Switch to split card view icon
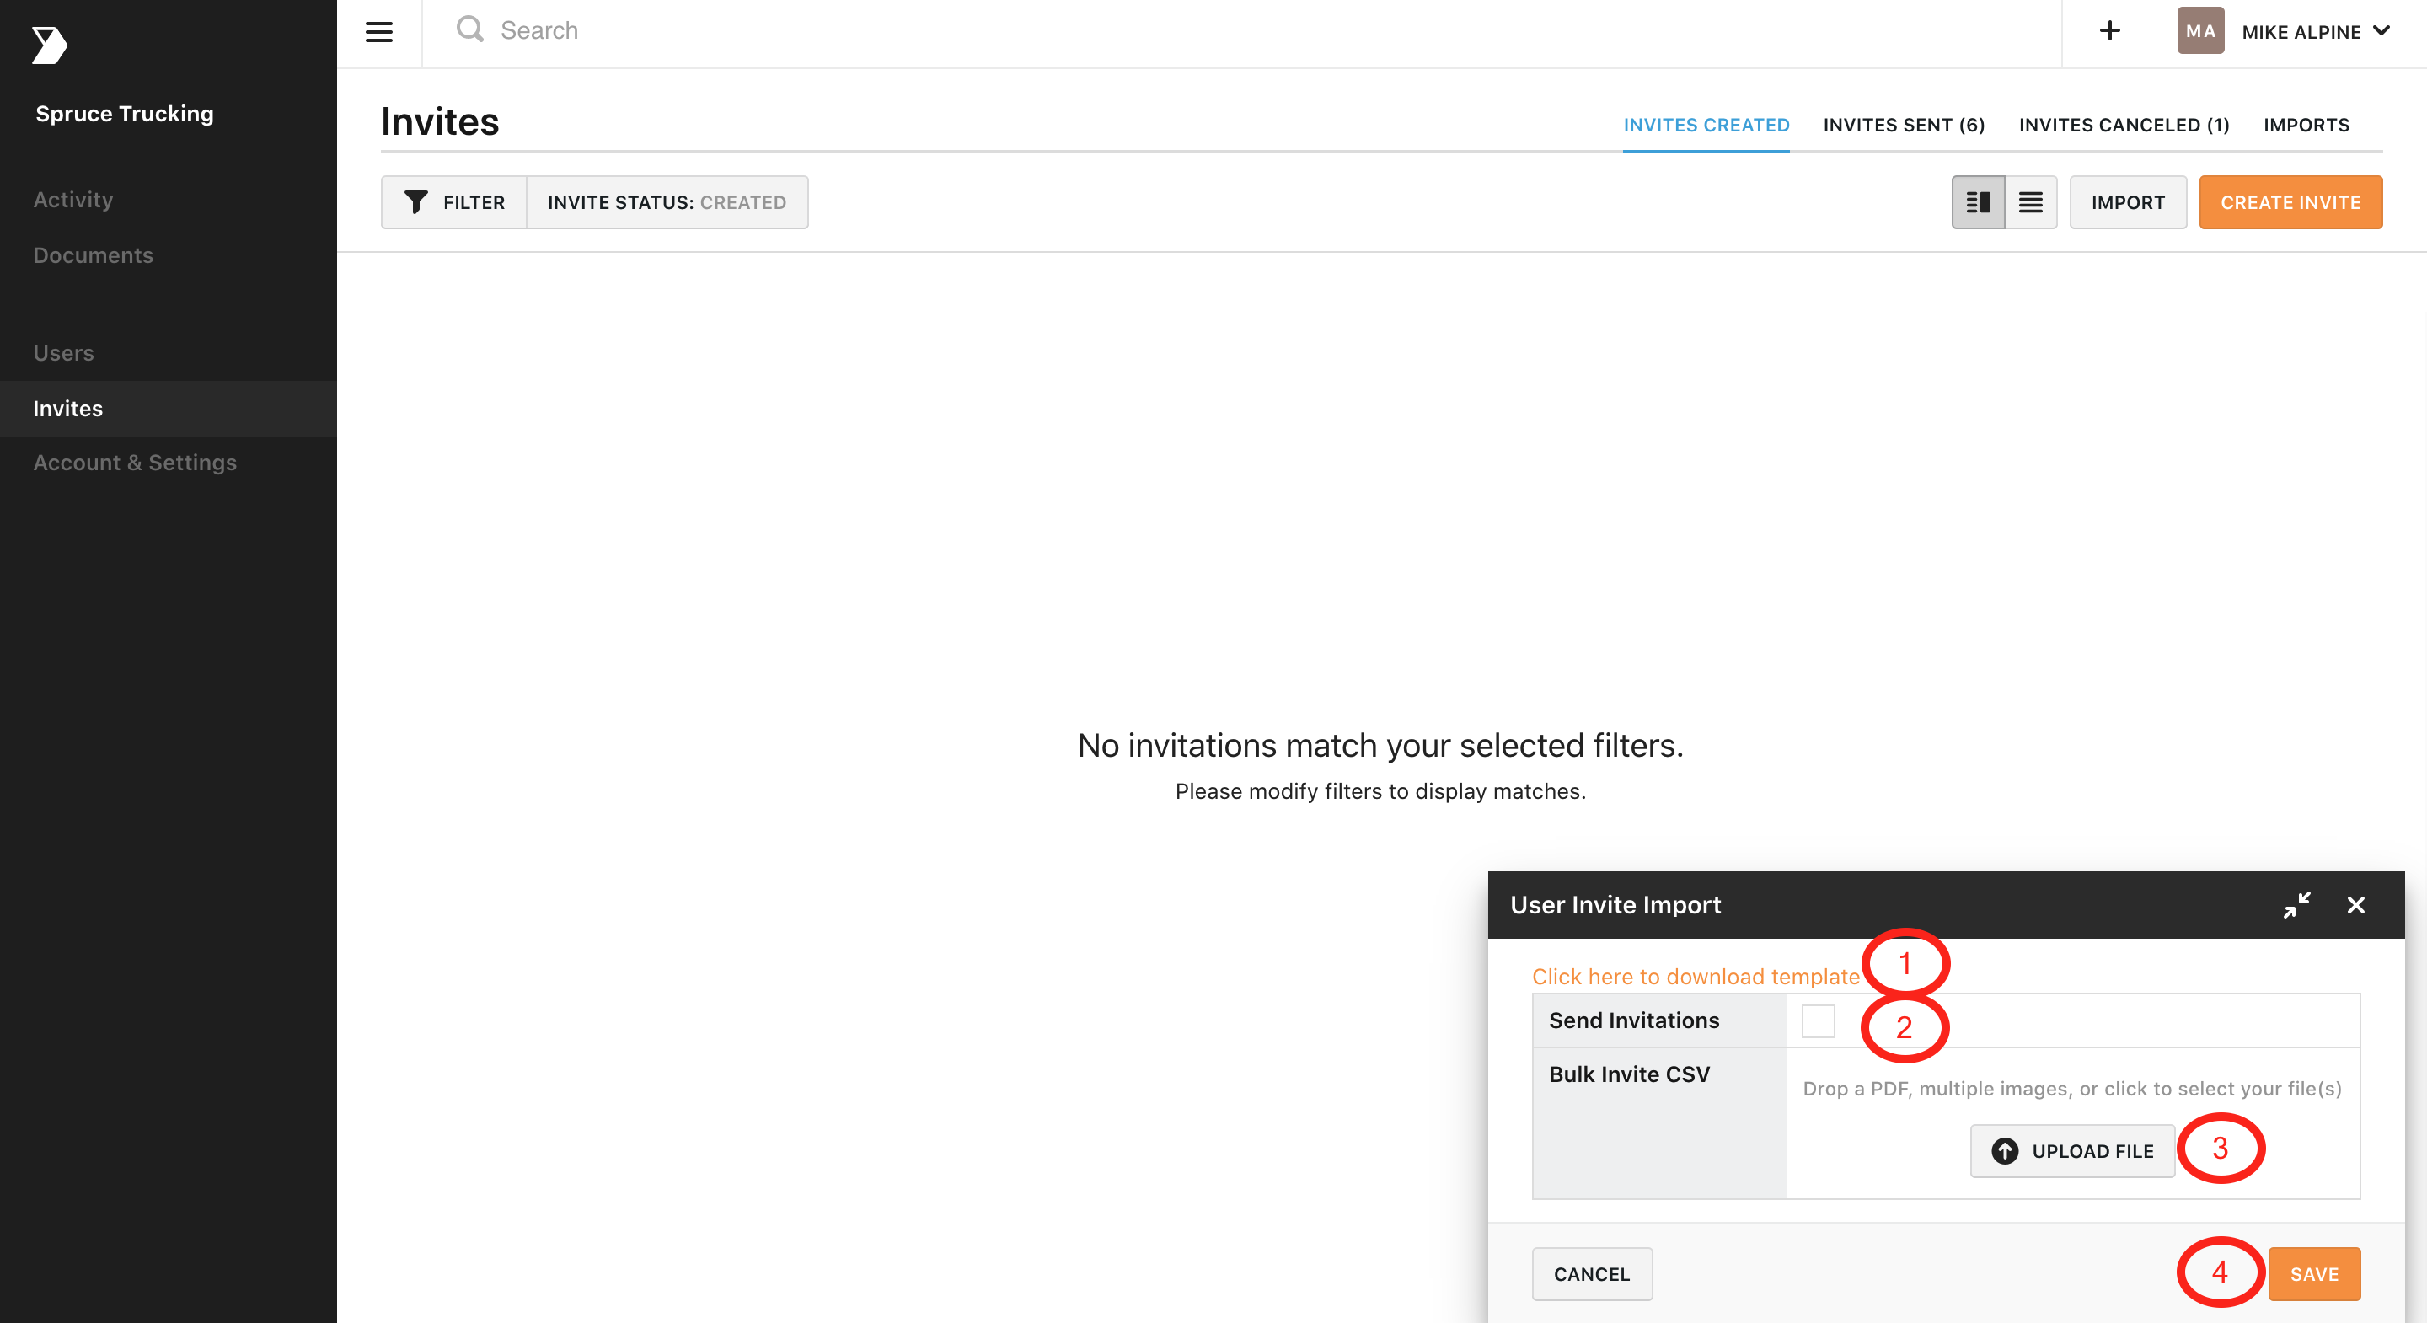 (x=1978, y=201)
